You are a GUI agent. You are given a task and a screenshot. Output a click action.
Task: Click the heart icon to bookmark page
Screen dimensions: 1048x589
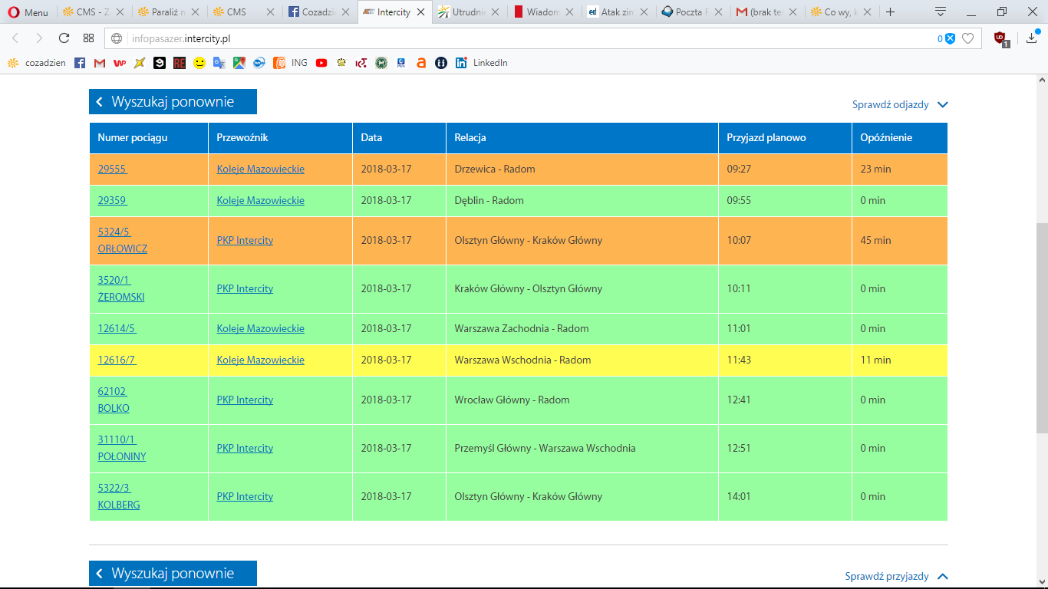[x=968, y=38]
